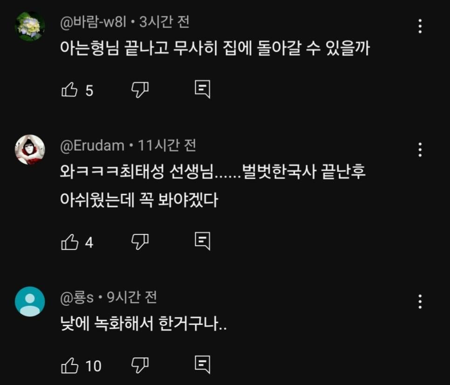Open @Erudam profile via avatar image
Image resolution: width=450 pixels, height=385 pixels.
(x=30, y=150)
